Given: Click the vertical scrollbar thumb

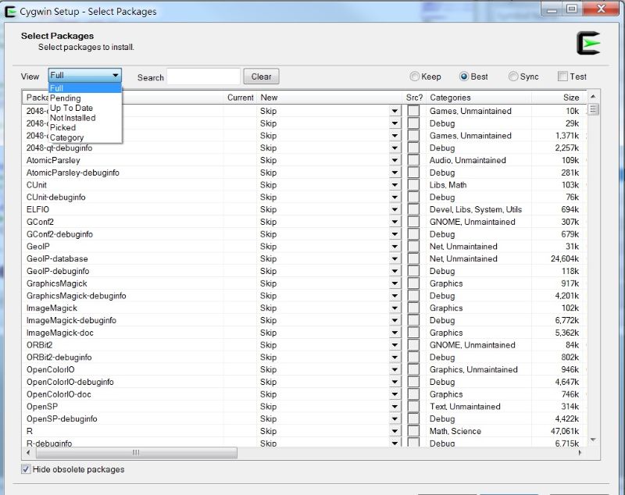Looking at the screenshot, I should (x=593, y=109).
